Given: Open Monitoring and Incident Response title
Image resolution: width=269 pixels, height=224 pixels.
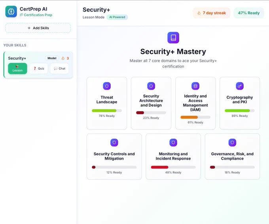Looking at the screenshot, I should tap(173, 156).
